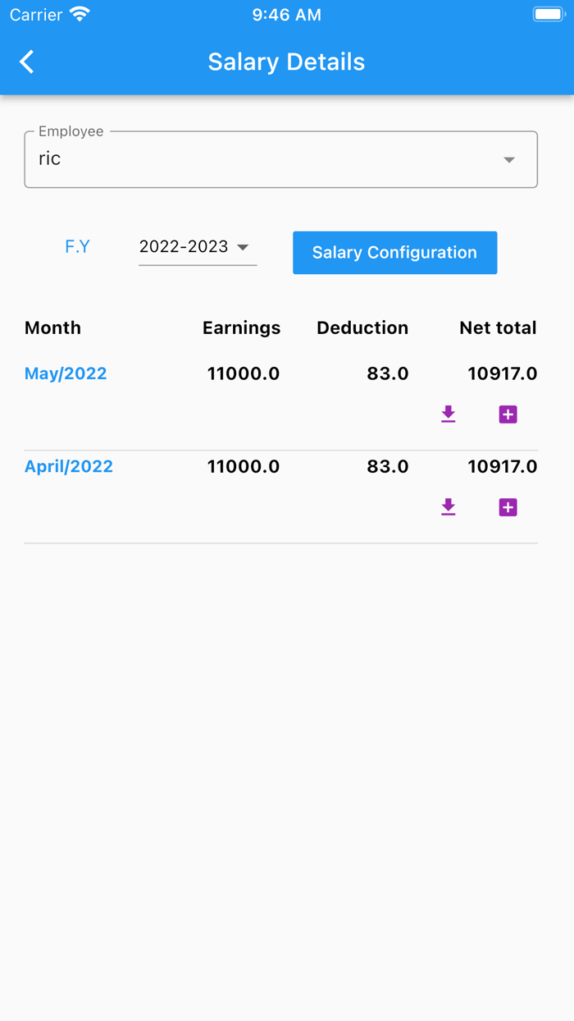
Task: Click the Salary Details title bar
Action: tap(286, 62)
